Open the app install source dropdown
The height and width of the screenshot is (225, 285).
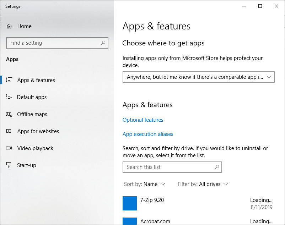tap(199, 77)
